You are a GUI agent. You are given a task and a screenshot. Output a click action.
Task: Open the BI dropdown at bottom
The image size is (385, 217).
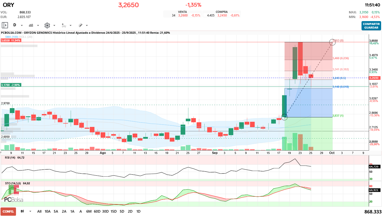[x=30, y=211]
